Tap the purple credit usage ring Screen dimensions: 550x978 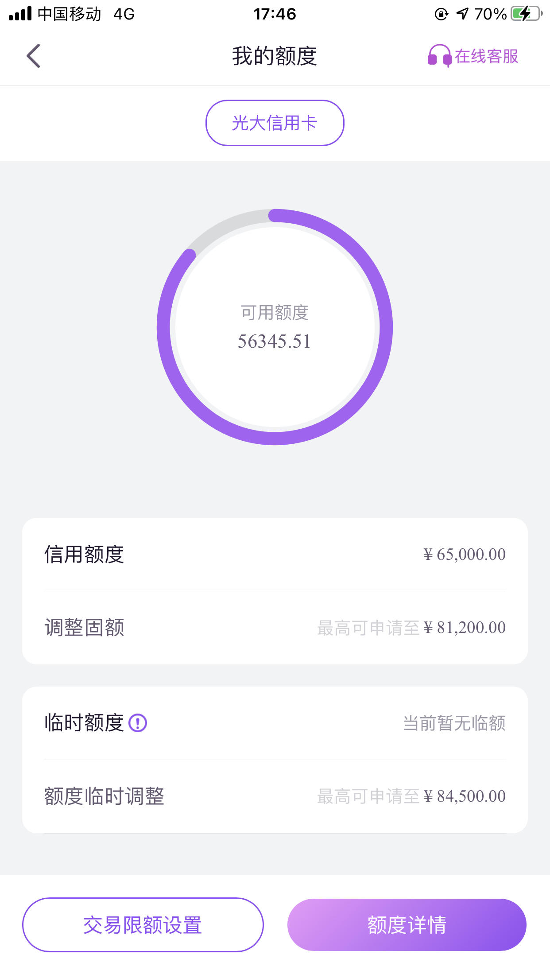(x=275, y=327)
